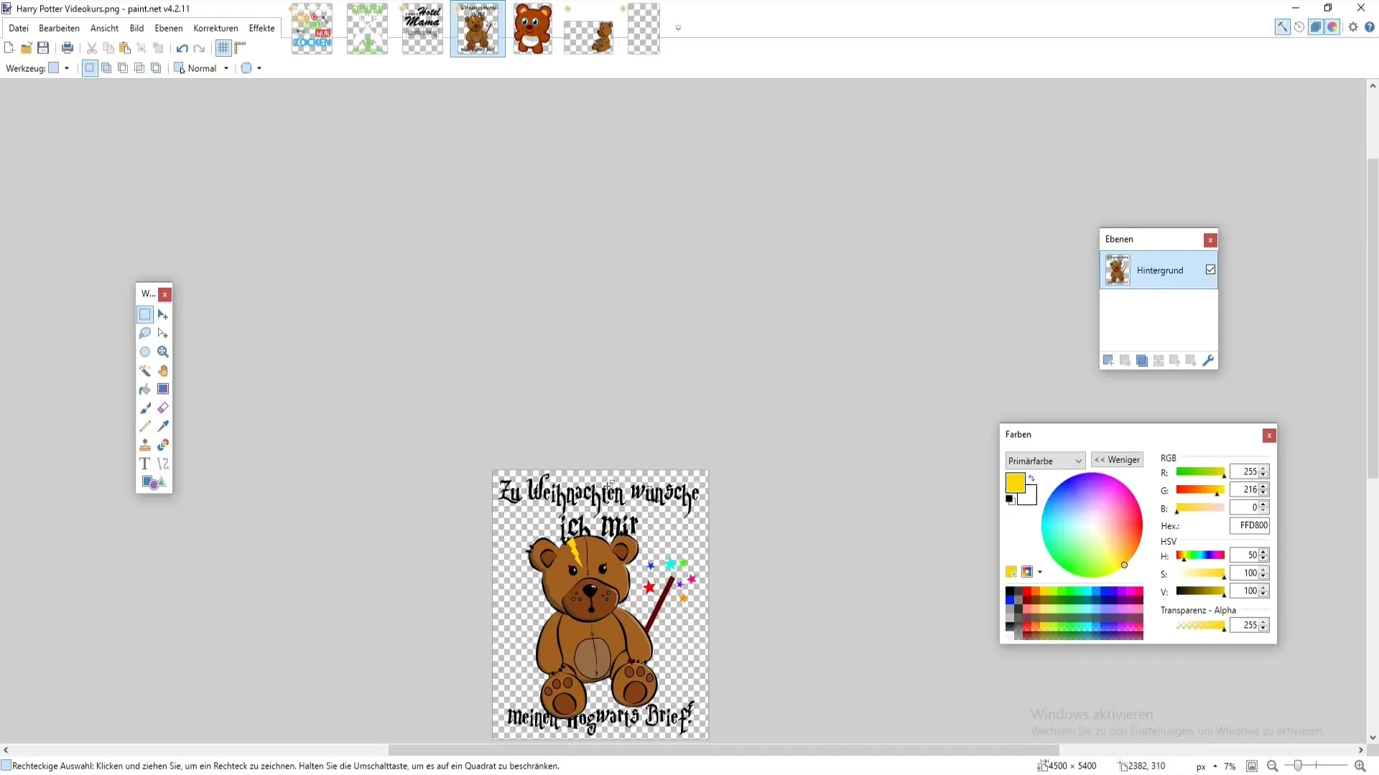Screen dimensions: 1379x775
Task: Select the Lasso Select tool
Action: pyautogui.click(x=145, y=333)
